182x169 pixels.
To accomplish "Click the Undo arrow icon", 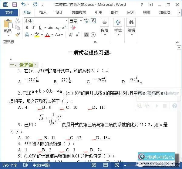I will (x=24, y=4).
